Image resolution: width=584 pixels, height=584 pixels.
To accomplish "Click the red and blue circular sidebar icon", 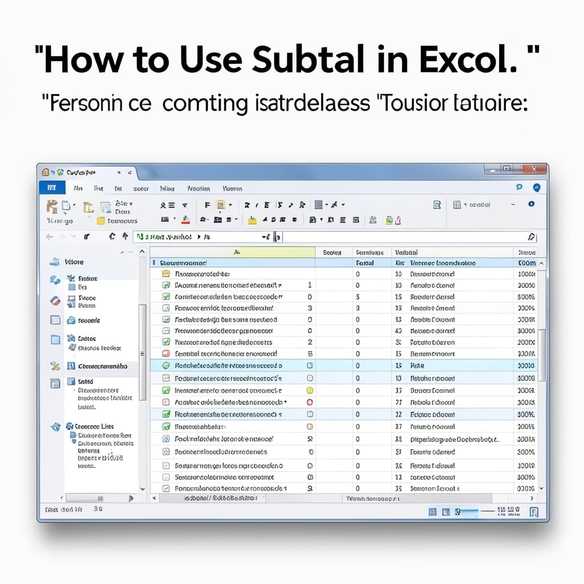I will click(55, 301).
